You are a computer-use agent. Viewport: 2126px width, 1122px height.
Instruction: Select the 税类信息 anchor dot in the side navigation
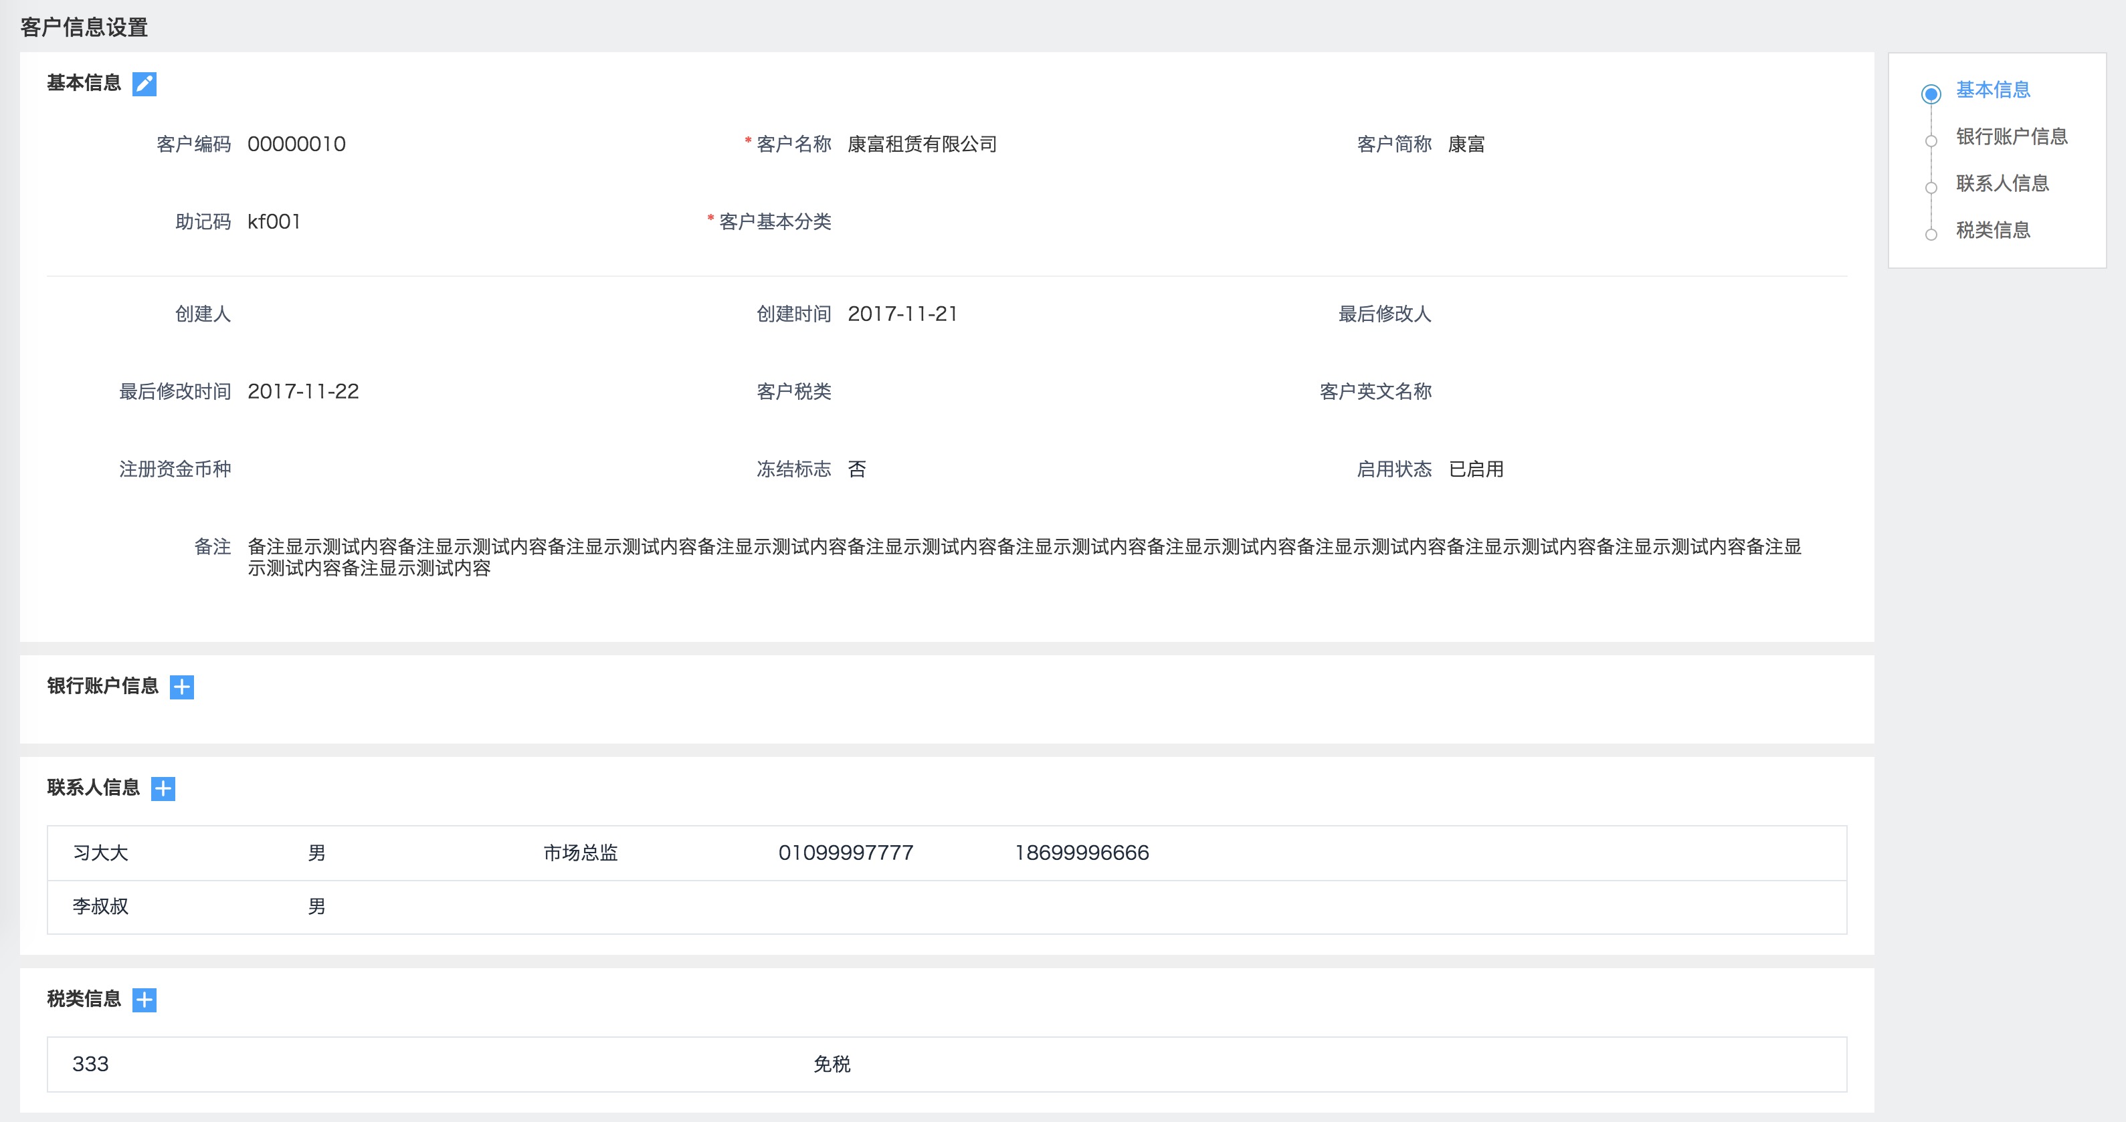1931,235
